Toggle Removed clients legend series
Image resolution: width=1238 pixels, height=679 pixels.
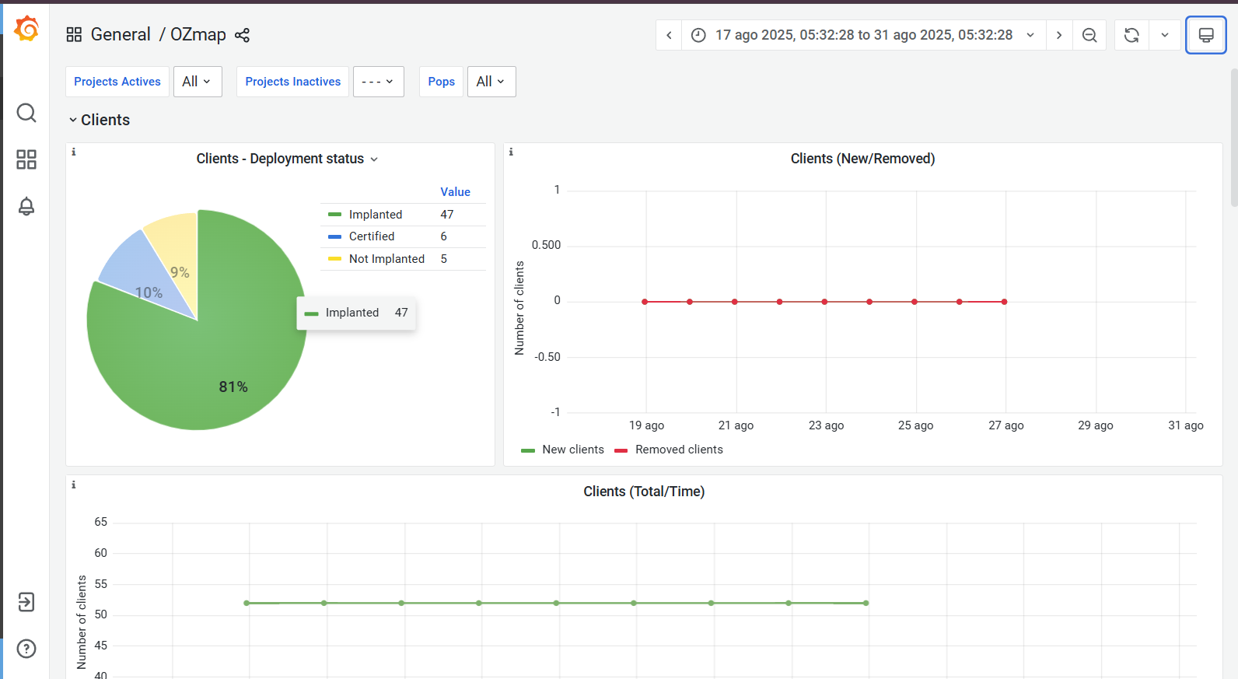pos(679,450)
